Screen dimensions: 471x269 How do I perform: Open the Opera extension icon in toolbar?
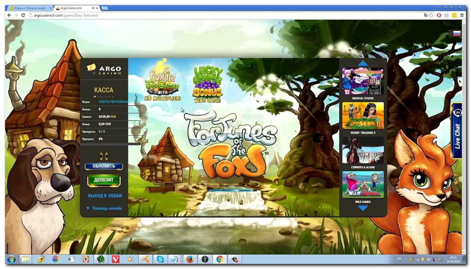[x=439, y=15]
